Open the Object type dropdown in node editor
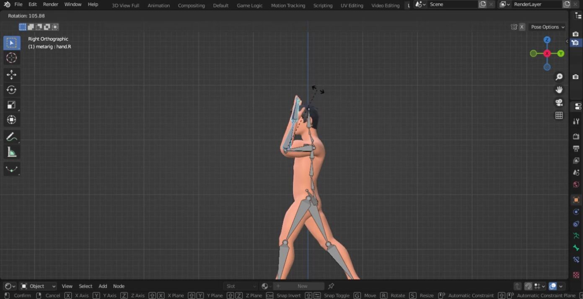Screen dimensions: 583x299 38,286
